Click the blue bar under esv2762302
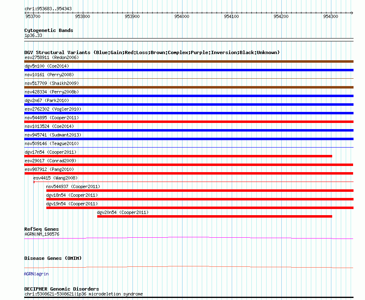Image resolution: width=365 pixels, height=300 pixels. pos(189,113)
